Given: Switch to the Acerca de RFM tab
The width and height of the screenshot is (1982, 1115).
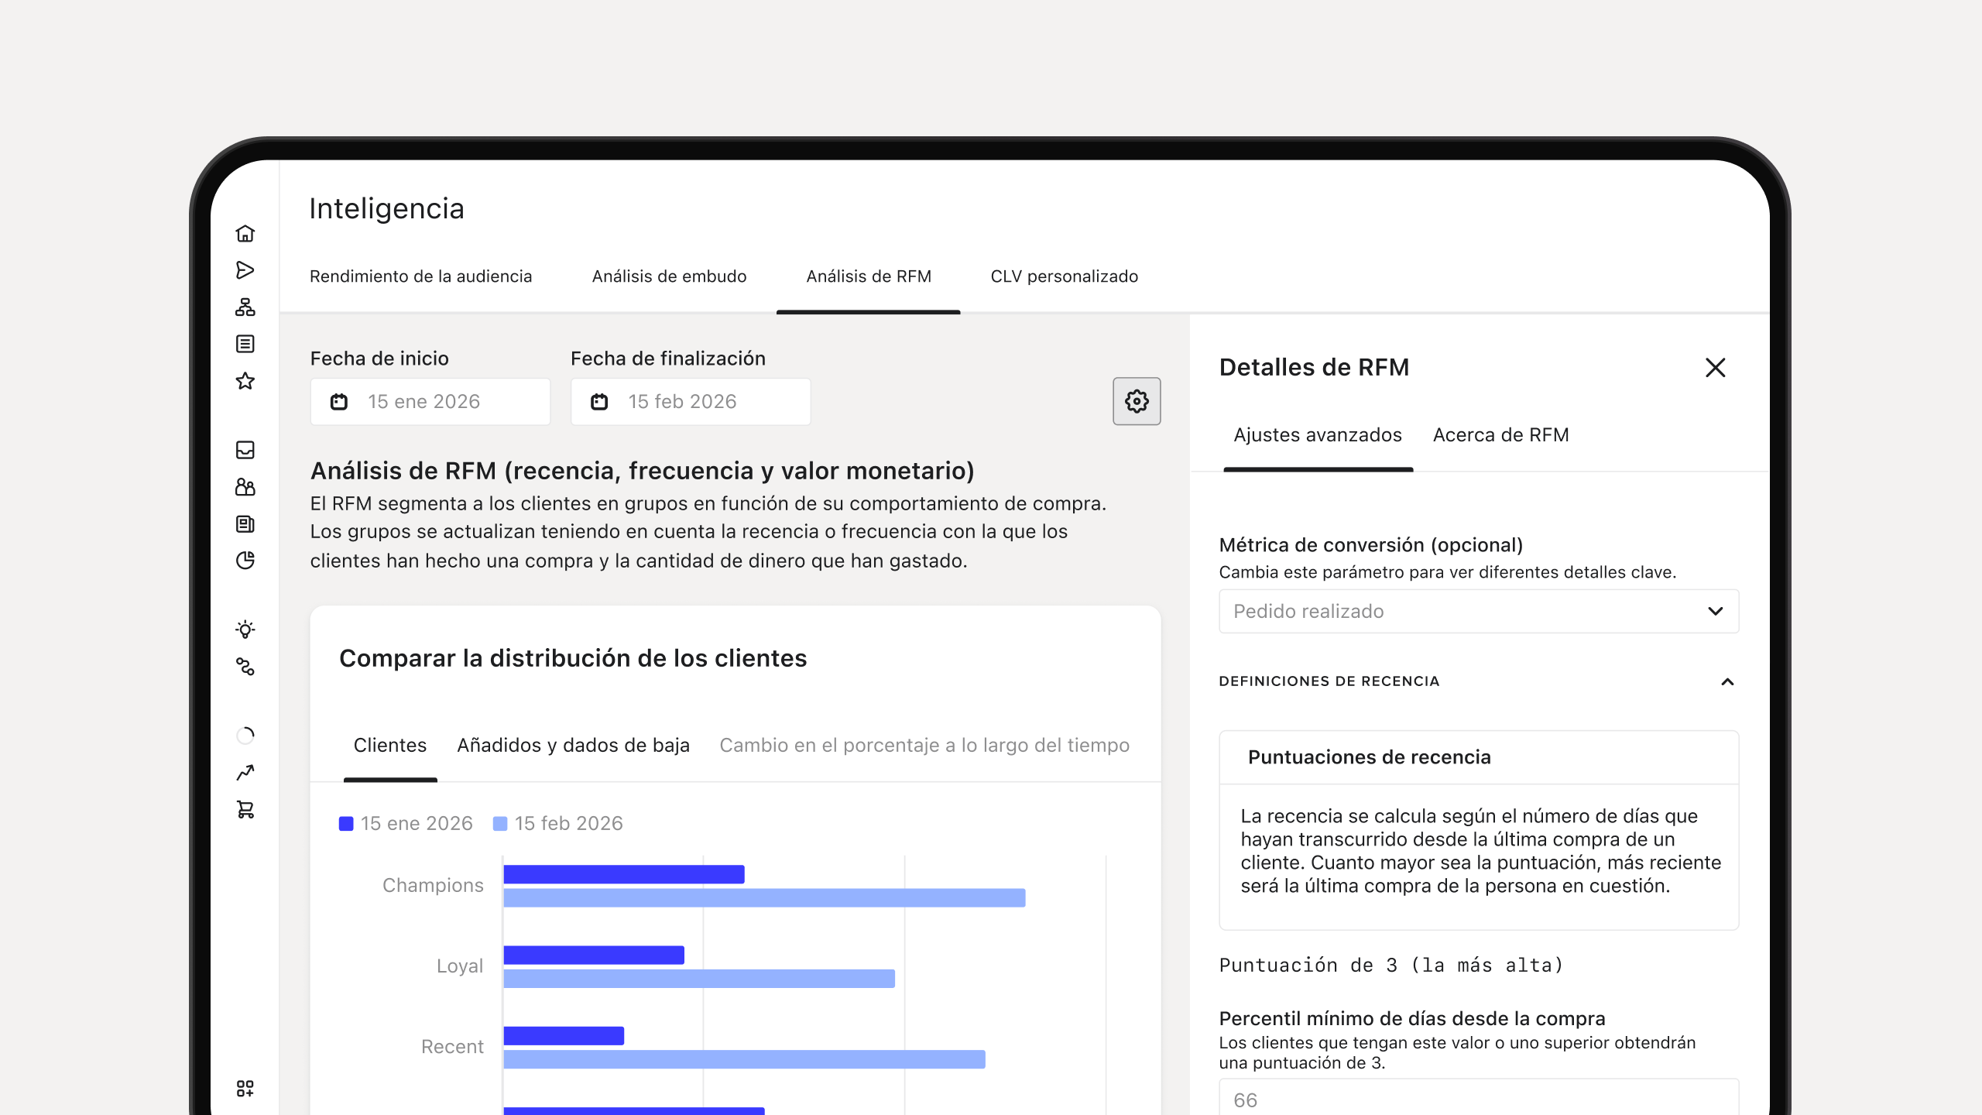Looking at the screenshot, I should tap(1500, 435).
